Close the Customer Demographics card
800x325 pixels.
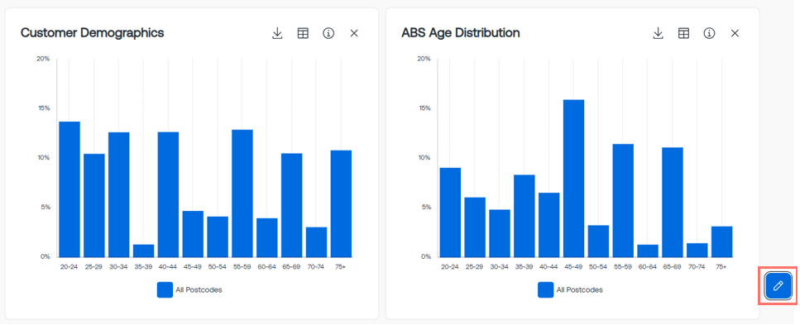tap(354, 34)
